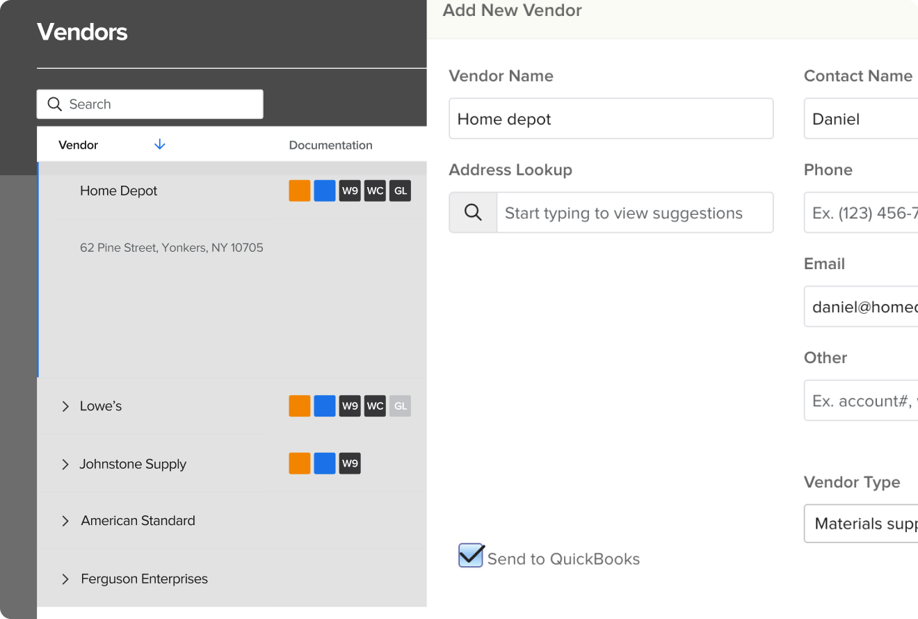Screen dimensions: 918x619
Task: Click the vendor Search field
Action: (150, 104)
